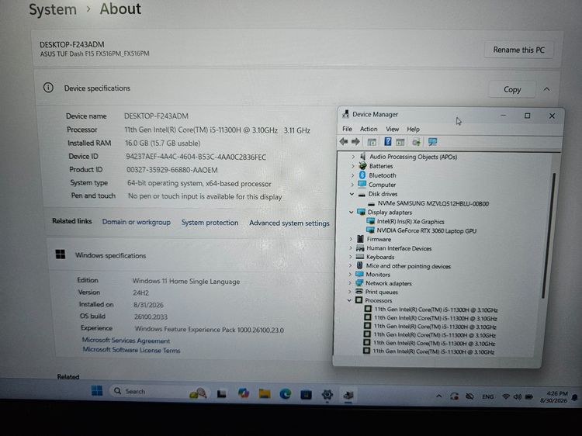
Task: Open Task View from the taskbar
Action: pyautogui.click(x=222, y=394)
